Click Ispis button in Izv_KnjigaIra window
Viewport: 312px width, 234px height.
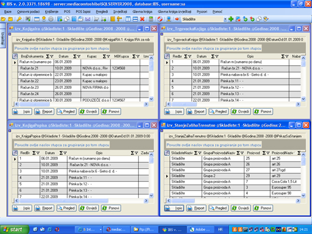click(x=22, y=112)
